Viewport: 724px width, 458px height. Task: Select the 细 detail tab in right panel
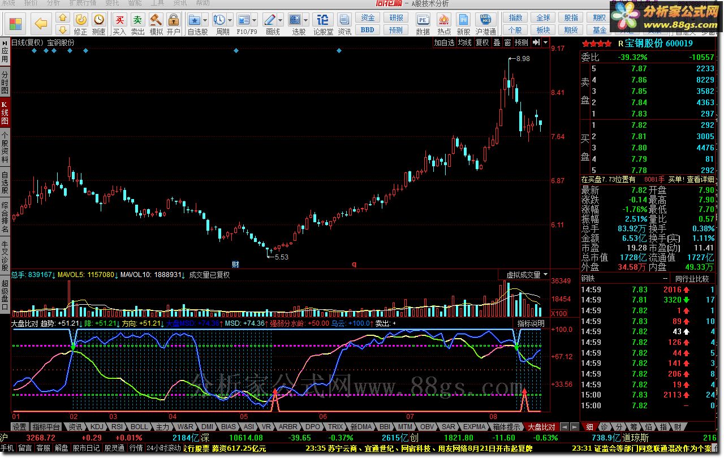pos(590,427)
